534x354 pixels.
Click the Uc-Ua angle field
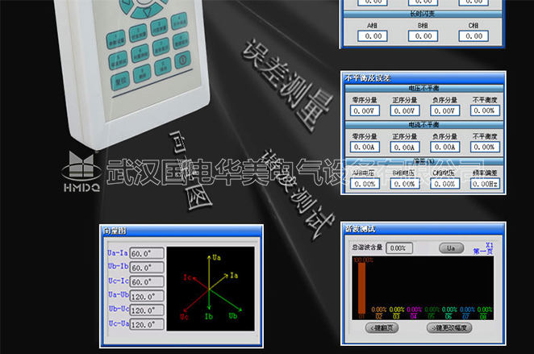point(147,325)
